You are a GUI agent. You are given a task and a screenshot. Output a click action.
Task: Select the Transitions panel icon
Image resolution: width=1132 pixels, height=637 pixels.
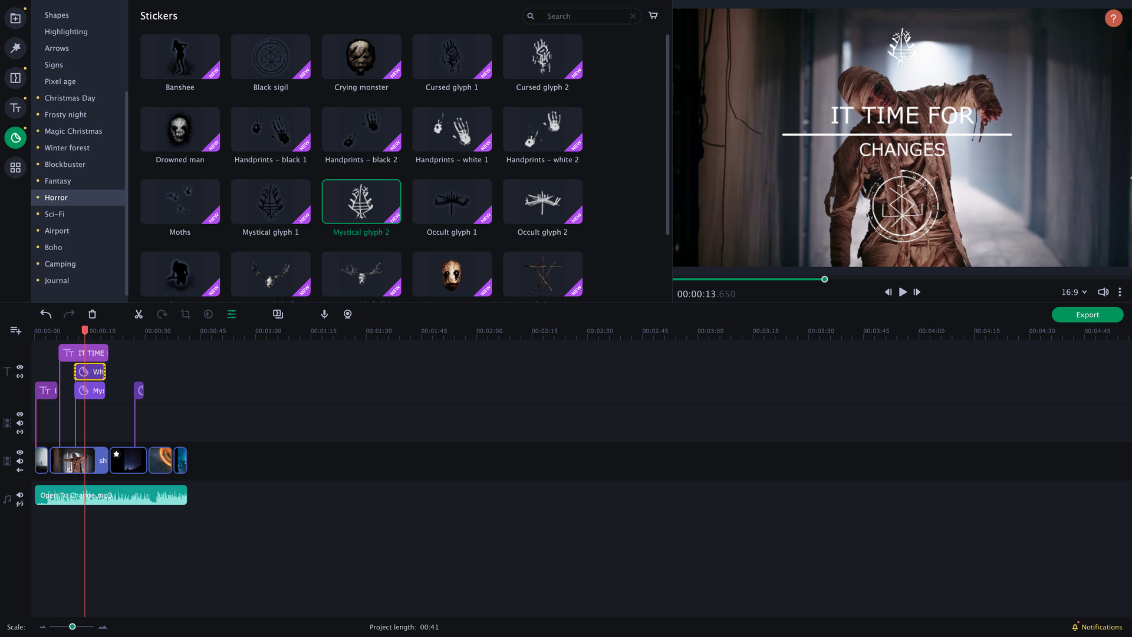(x=15, y=77)
